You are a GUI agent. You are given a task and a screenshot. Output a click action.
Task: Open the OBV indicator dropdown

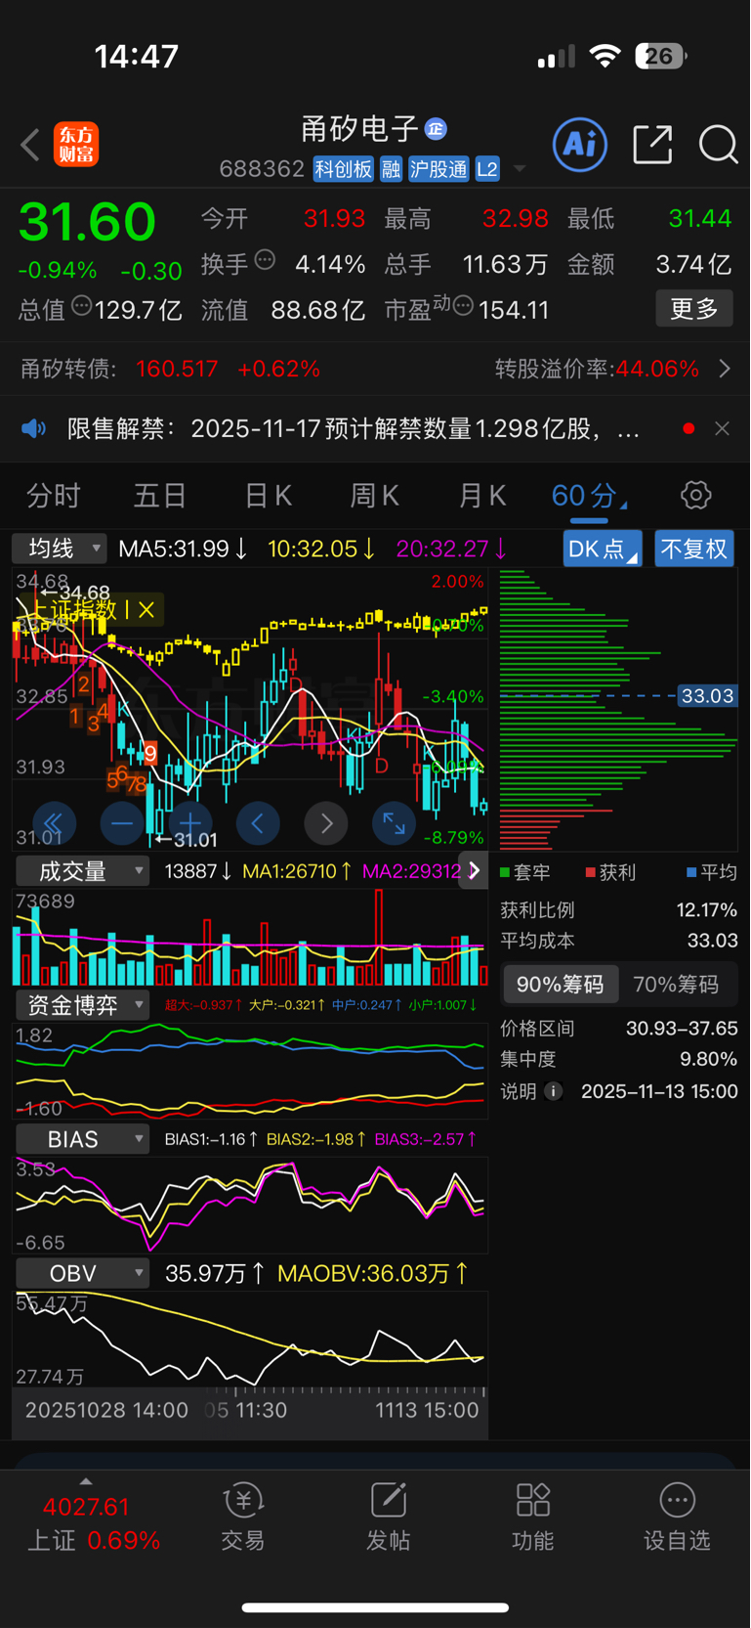tap(82, 1273)
